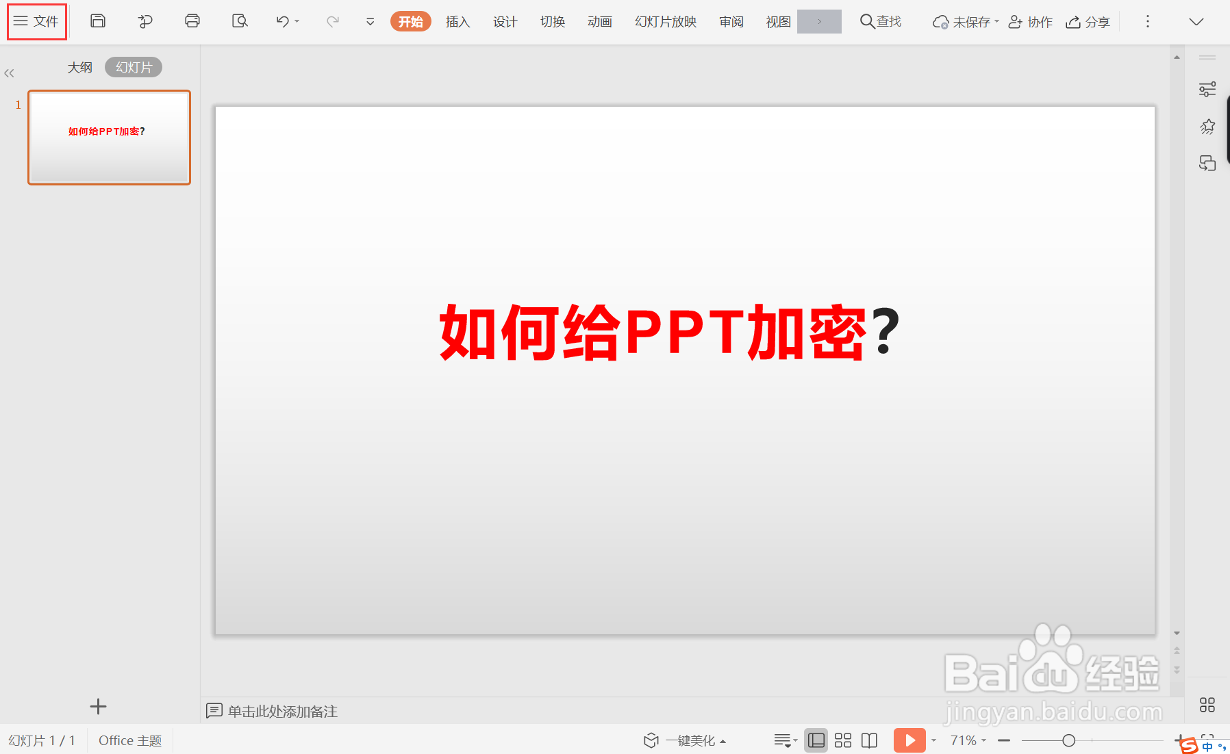Open the 文件 menu

point(36,21)
